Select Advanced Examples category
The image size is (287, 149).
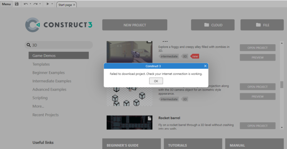click(x=49, y=89)
